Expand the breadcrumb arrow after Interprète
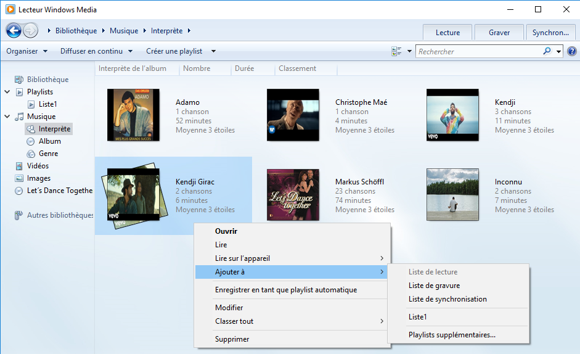Image resolution: width=580 pixels, height=354 pixels. pos(189,31)
